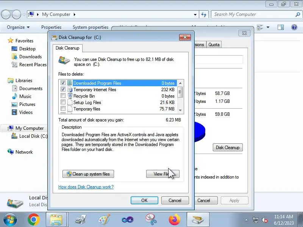Open Paint from the taskbar
The width and height of the screenshot is (303, 227).
tap(104, 220)
